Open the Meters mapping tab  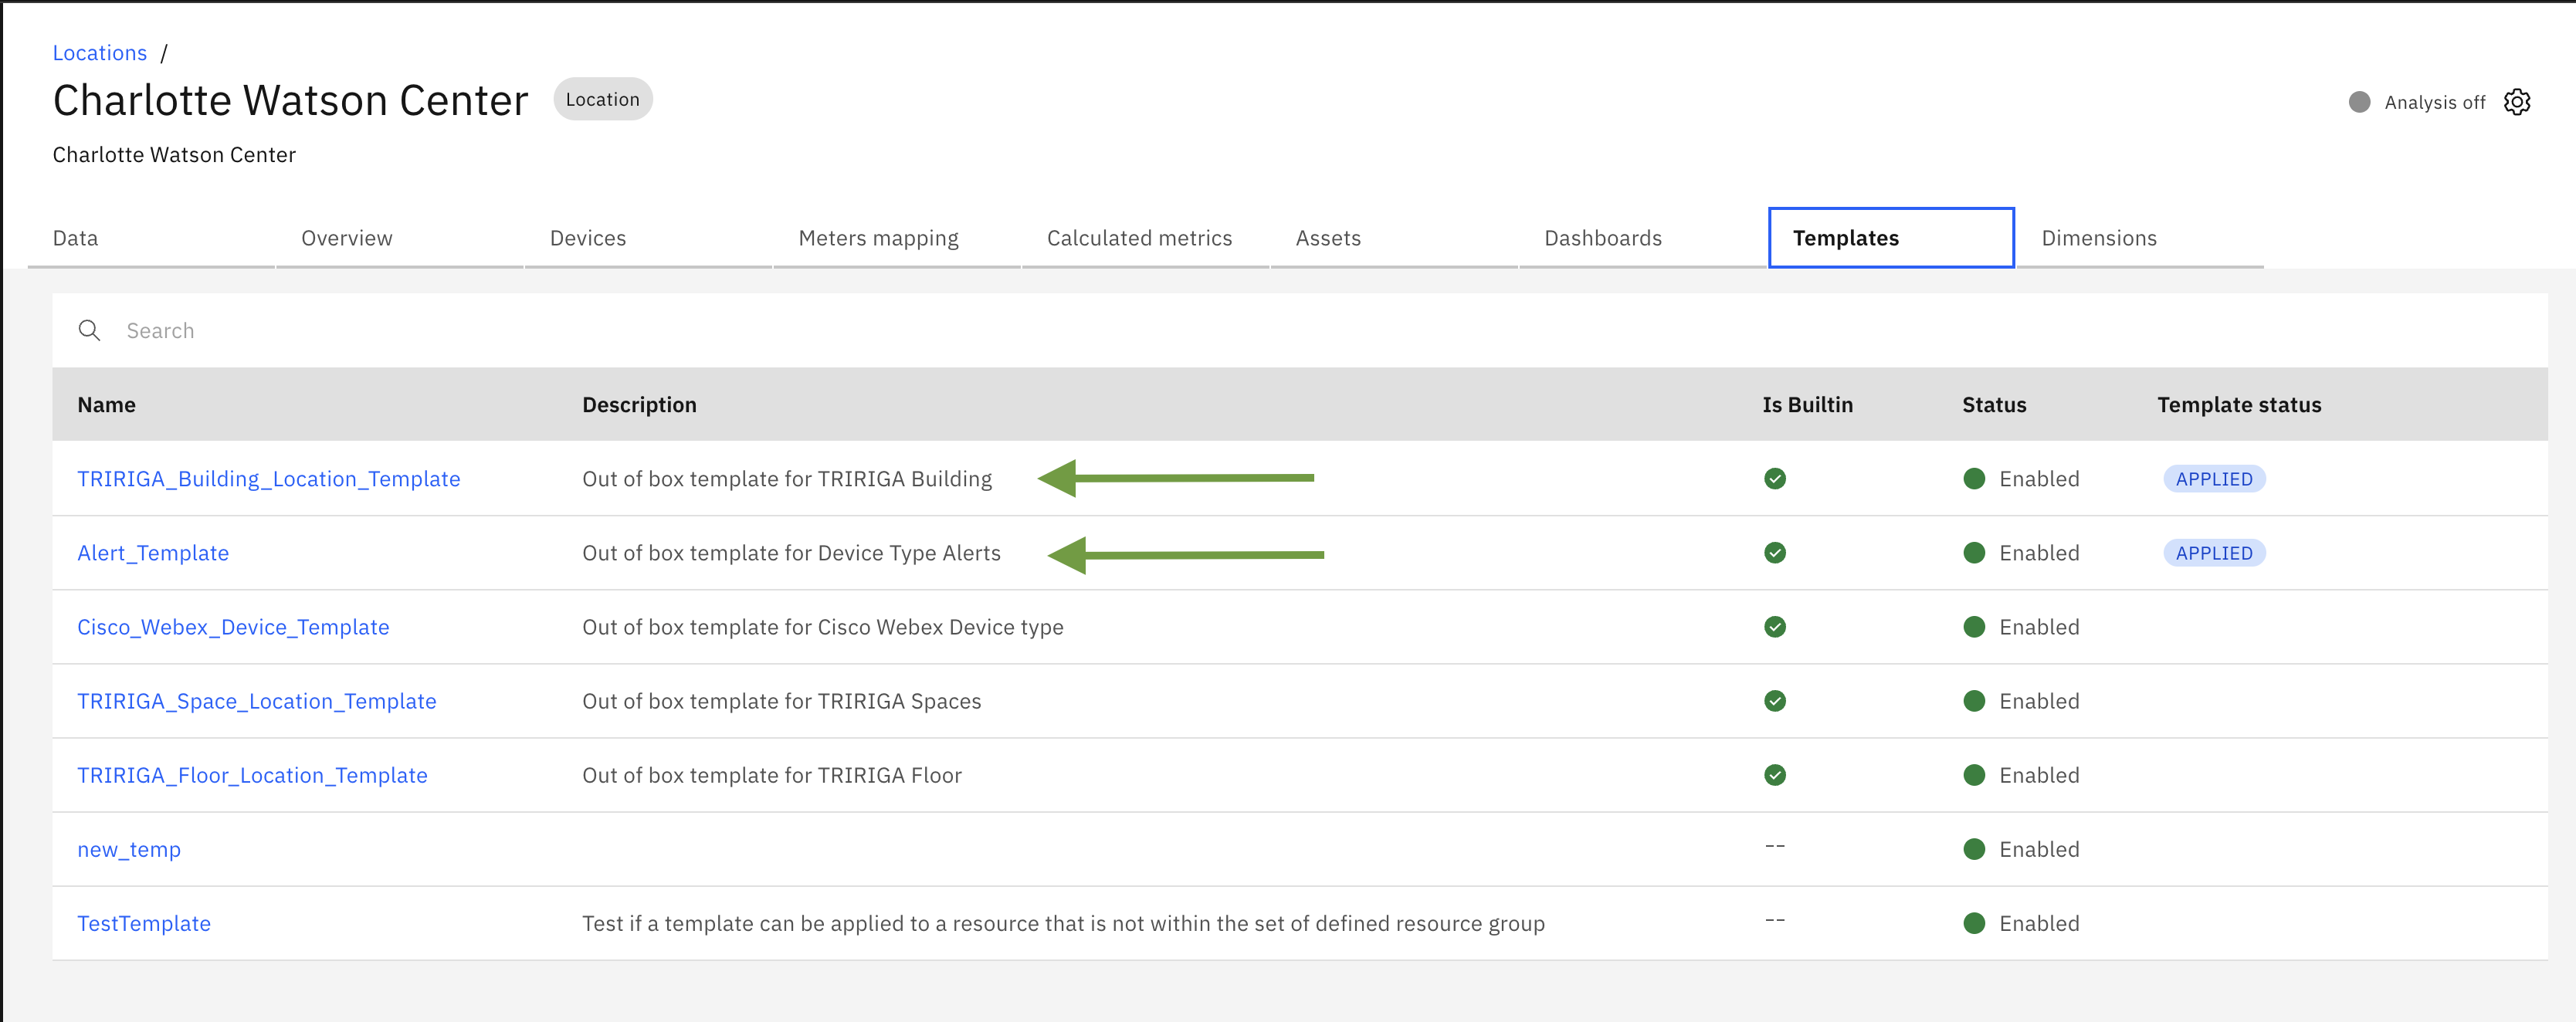(x=897, y=238)
